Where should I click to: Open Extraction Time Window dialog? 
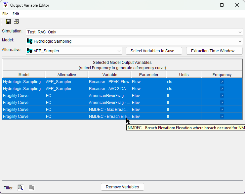click(x=214, y=51)
